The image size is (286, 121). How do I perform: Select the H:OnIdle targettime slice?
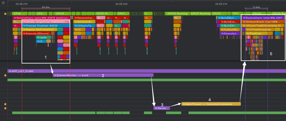[x=46, y=22]
